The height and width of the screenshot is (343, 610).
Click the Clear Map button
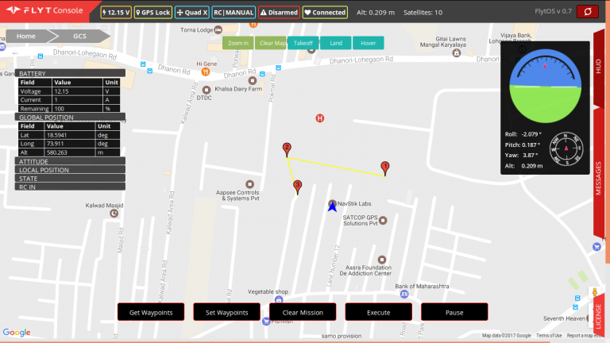(x=271, y=43)
